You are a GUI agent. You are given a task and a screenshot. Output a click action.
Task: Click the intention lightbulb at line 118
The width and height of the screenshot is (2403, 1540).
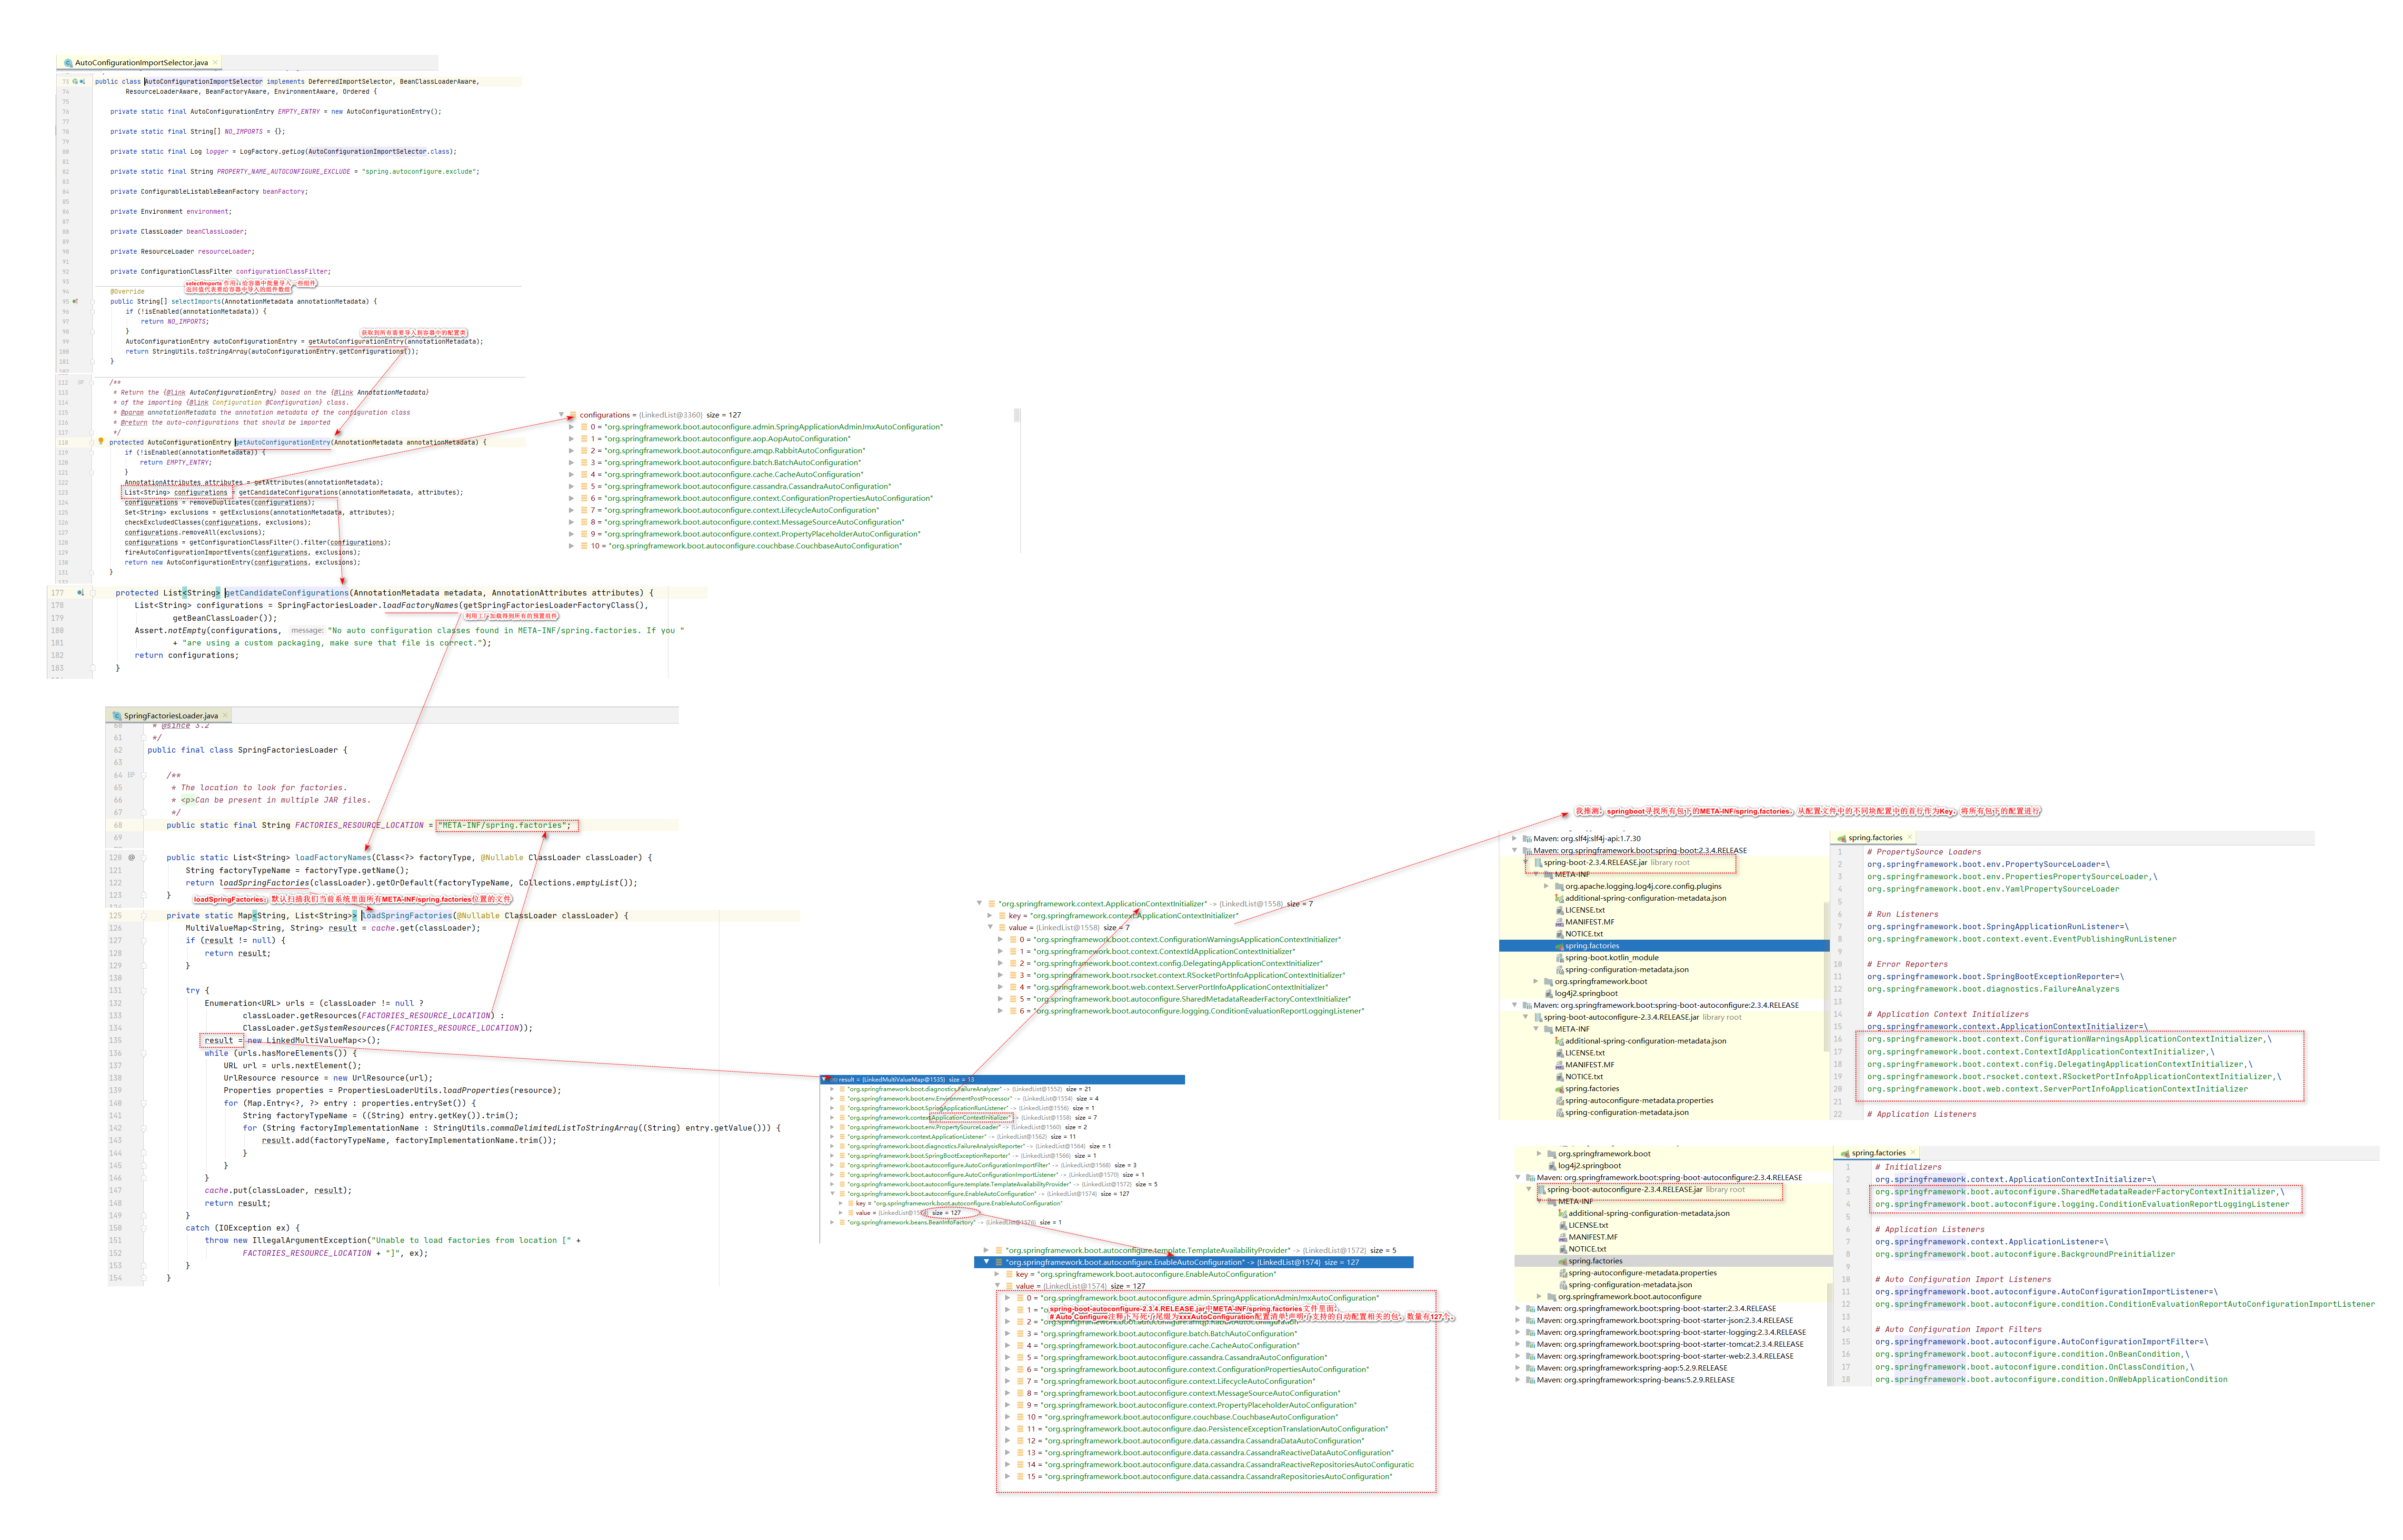pos(100,441)
